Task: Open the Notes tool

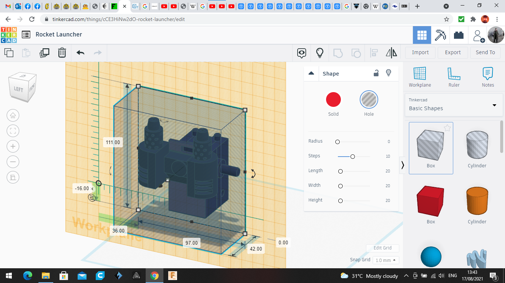Action: tap(488, 77)
